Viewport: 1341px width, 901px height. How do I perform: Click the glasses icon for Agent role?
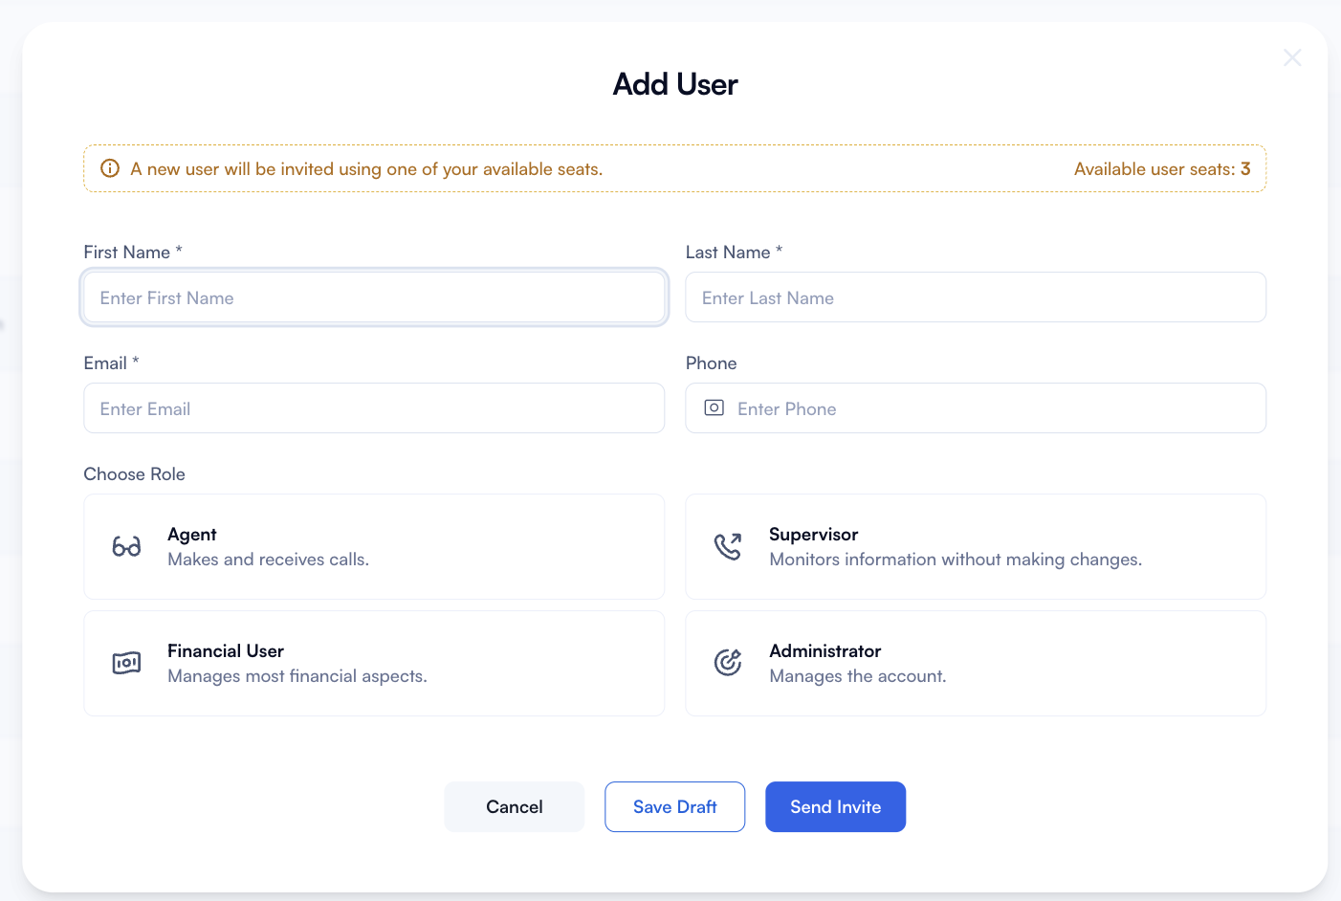coord(126,546)
